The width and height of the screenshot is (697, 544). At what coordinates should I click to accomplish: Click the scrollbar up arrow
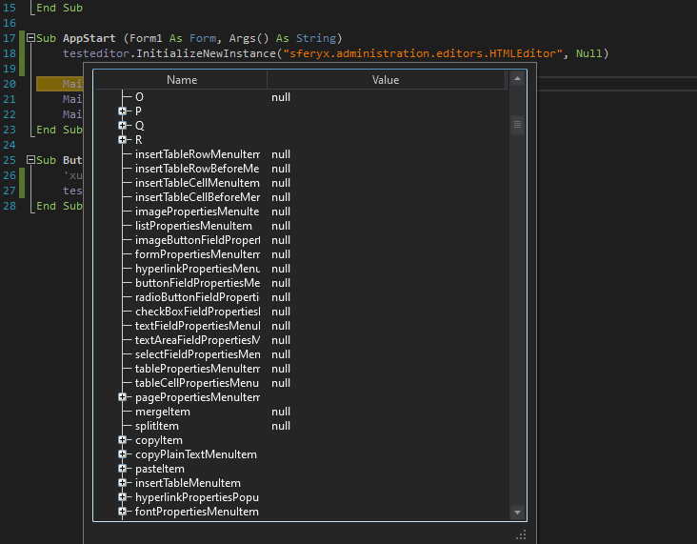click(x=517, y=79)
